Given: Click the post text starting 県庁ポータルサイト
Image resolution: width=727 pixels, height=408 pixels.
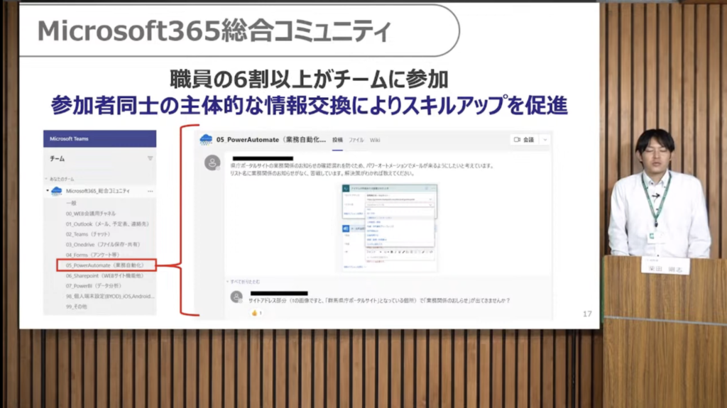Looking at the screenshot, I should coord(361,169).
